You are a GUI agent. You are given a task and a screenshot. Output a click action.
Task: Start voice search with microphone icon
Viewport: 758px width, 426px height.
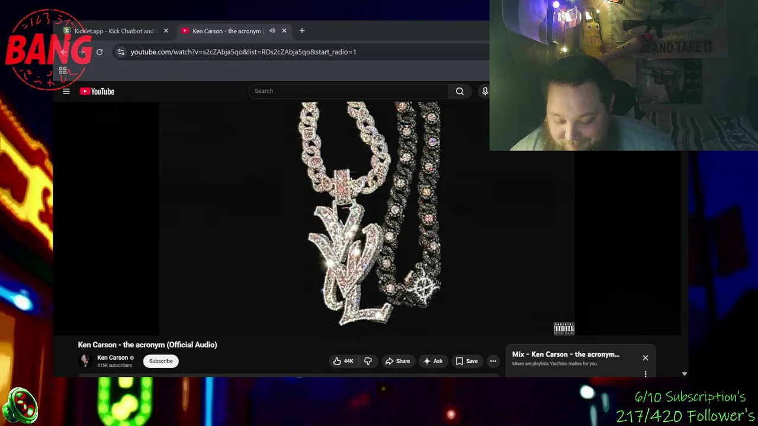(485, 91)
